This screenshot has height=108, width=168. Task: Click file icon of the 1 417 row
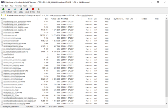point(2,24)
